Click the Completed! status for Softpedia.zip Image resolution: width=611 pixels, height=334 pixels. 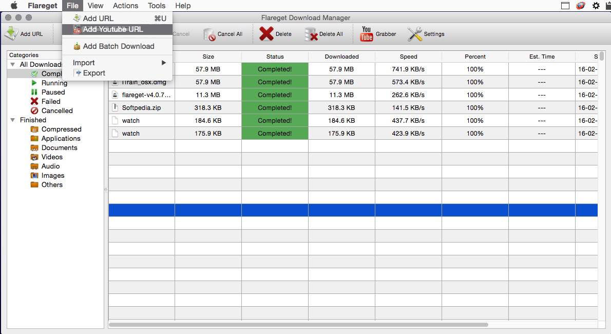pyautogui.click(x=275, y=108)
